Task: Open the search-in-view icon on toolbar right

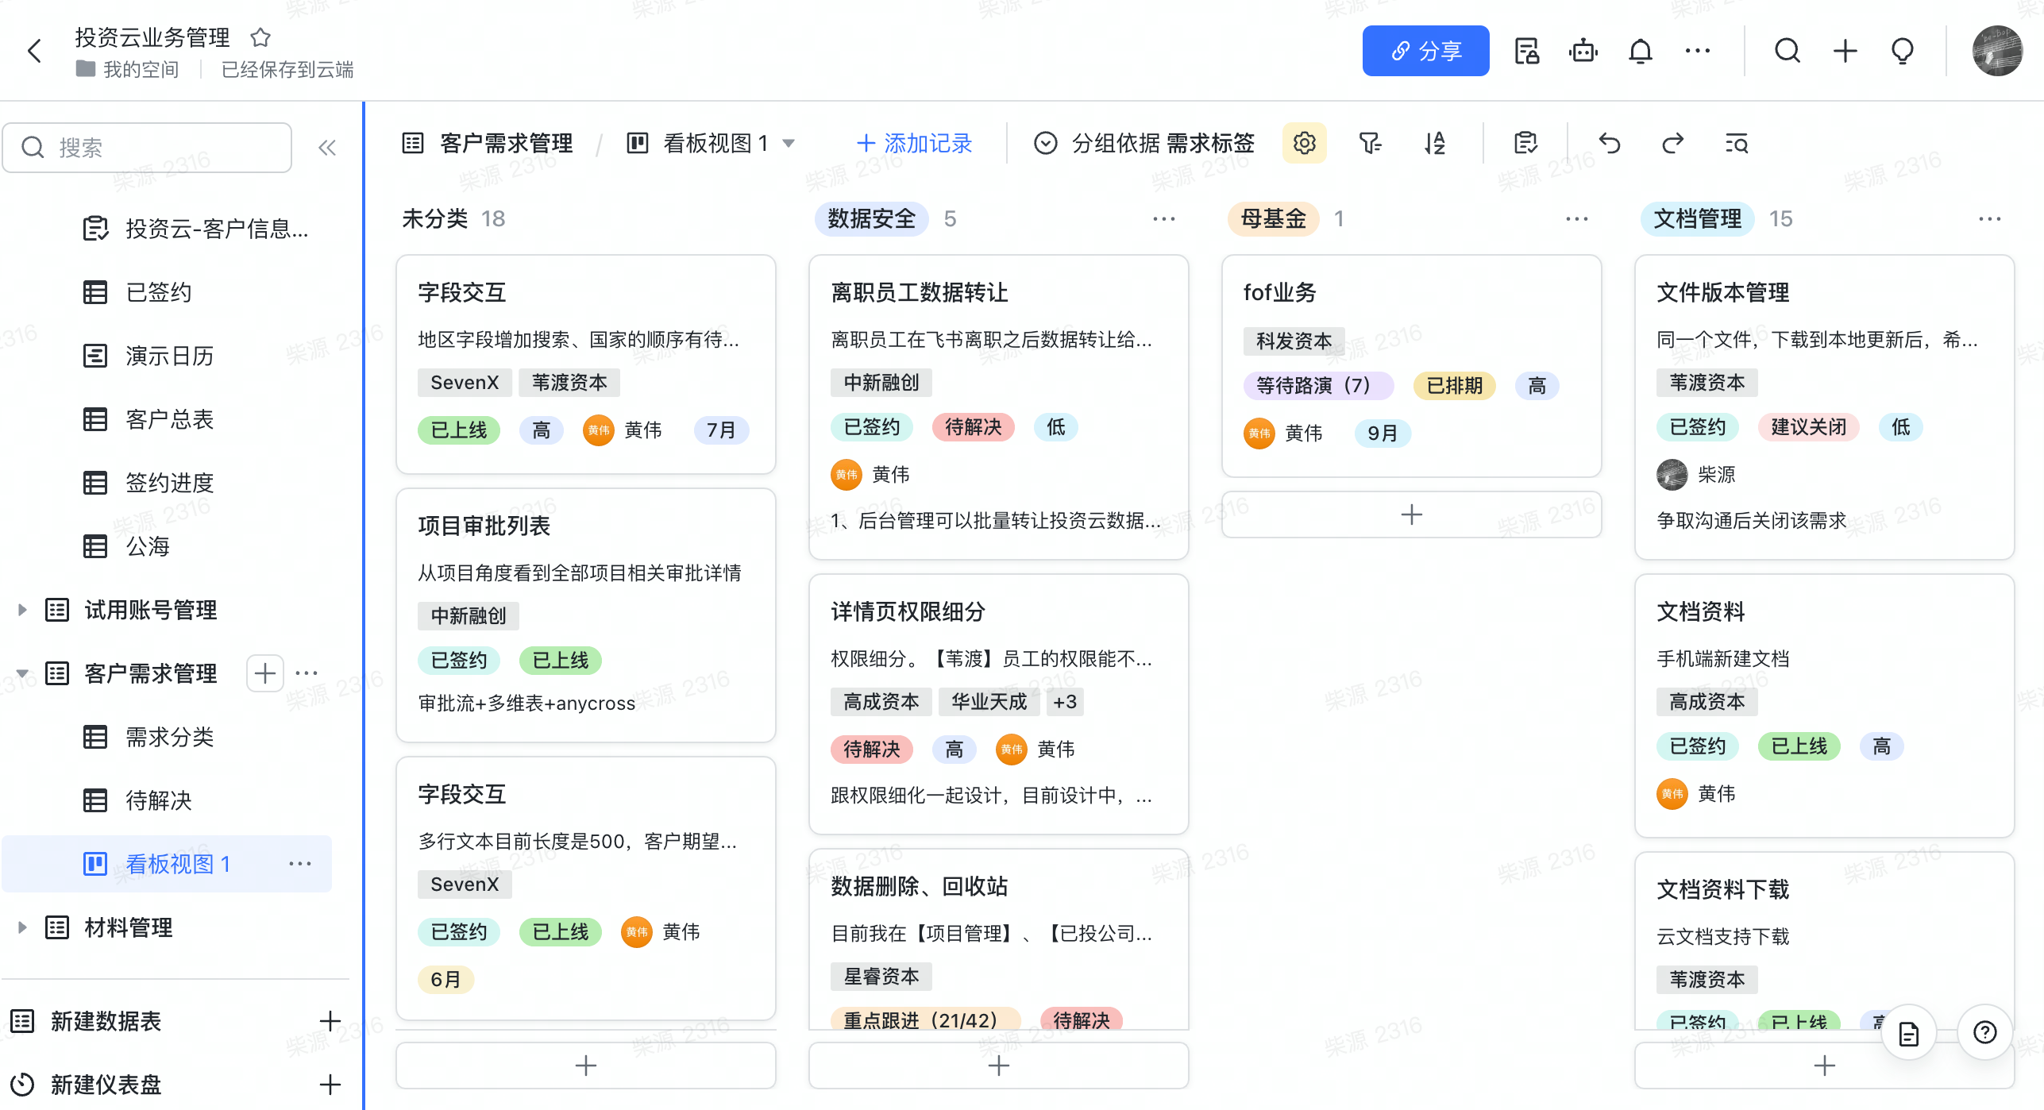Action: [x=1736, y=144]
